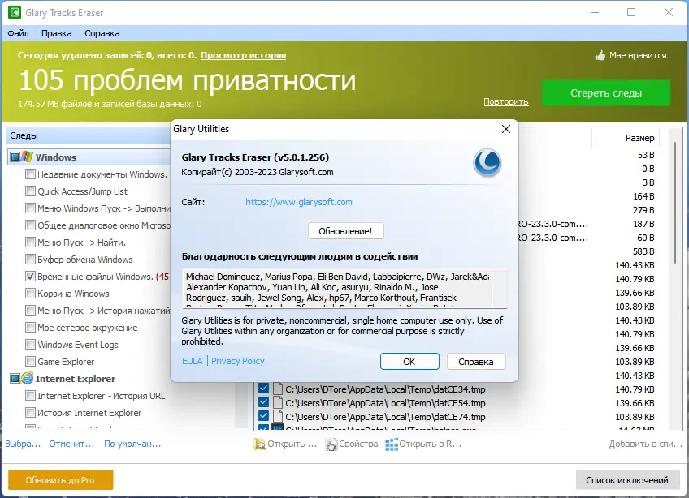689x498 pixels.
Task: Check the Меню Пуск -> Найти option
Action: [x=30, y=243]
